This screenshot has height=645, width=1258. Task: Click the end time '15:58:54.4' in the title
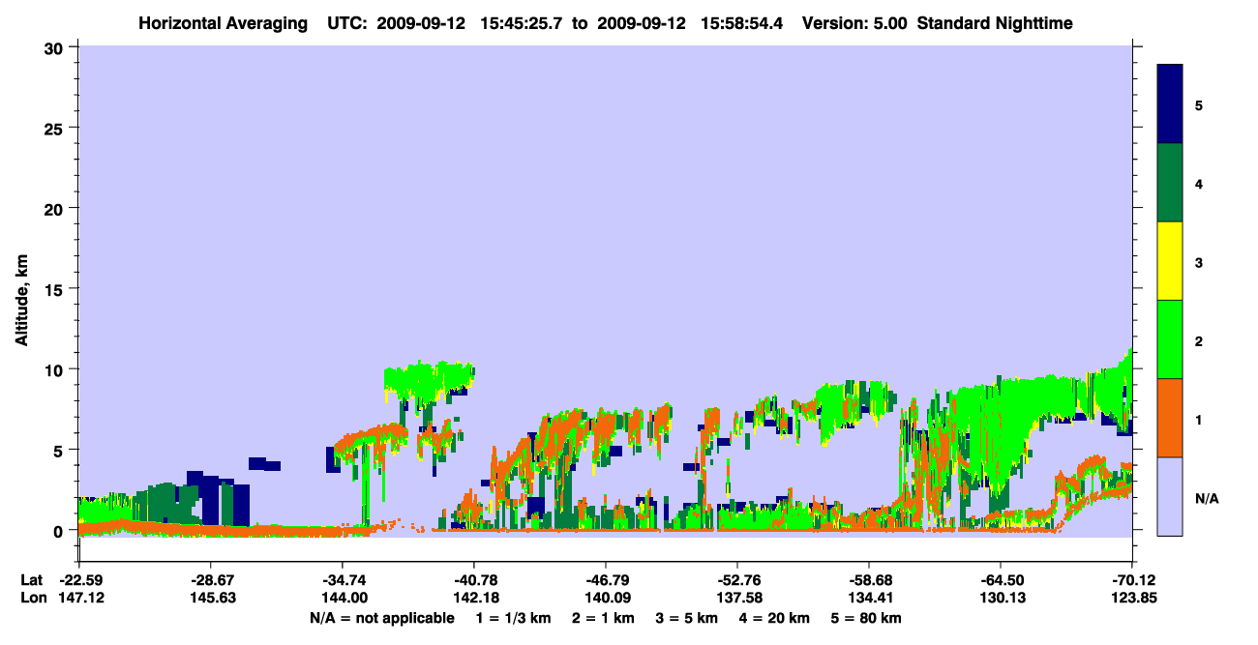tap(742, 22)
